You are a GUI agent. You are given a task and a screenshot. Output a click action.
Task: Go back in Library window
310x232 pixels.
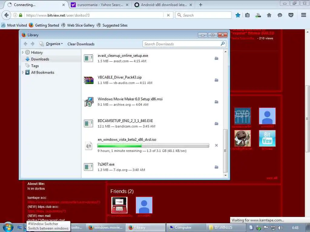pyautogui.click(x=25, y=44)
